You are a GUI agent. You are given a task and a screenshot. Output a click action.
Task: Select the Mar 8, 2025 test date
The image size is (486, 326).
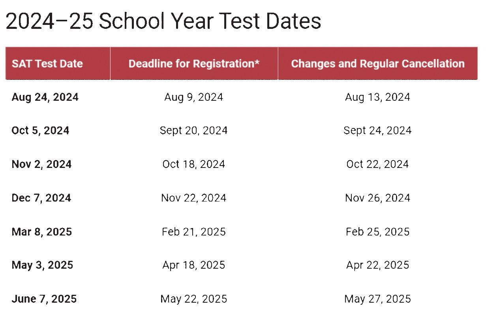[x=42, y=232]
